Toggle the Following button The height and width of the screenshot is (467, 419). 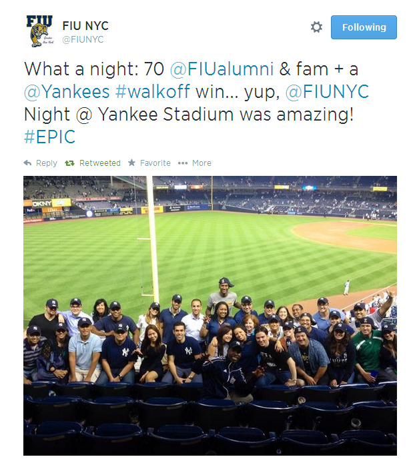[364, 27]
